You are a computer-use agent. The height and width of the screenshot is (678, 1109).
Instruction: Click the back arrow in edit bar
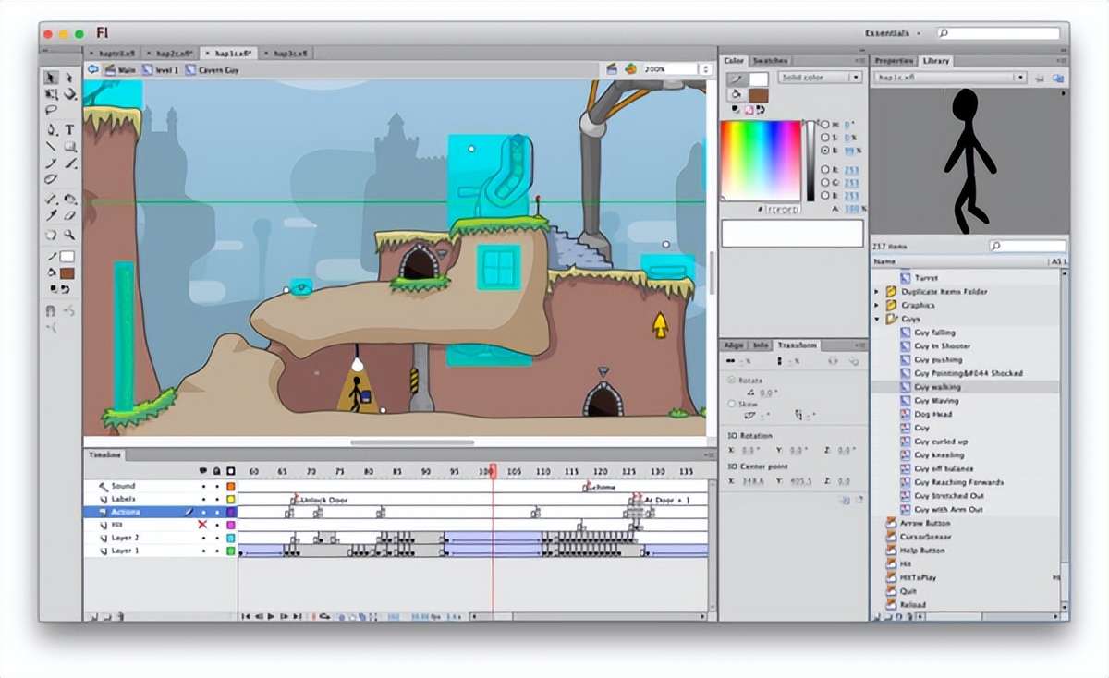[93, 69]
